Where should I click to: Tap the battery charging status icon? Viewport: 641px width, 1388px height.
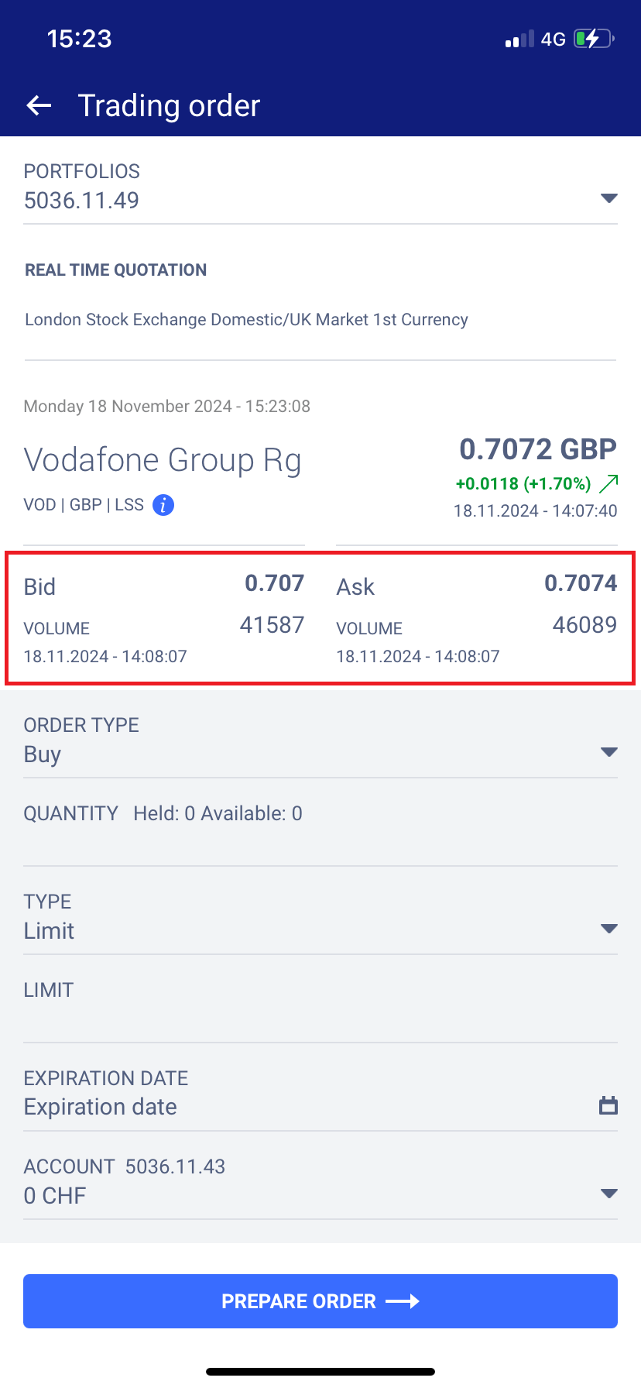pos(593,39)
